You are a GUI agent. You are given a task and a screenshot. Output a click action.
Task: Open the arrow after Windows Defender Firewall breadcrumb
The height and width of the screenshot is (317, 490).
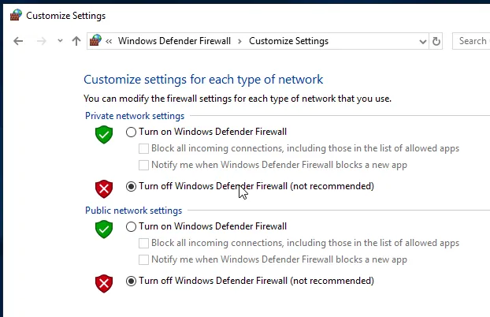pos(239,41)
